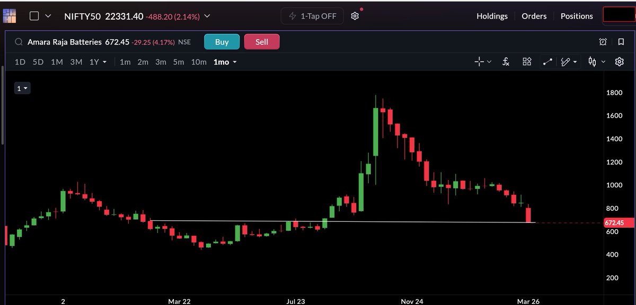Click the search magnifier icon
Screen dimensions: 636x305
coord(19,42)
